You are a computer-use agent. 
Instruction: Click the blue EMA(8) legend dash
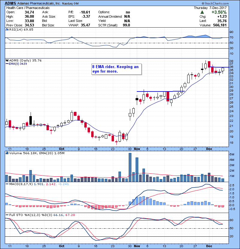click(7, 64)
